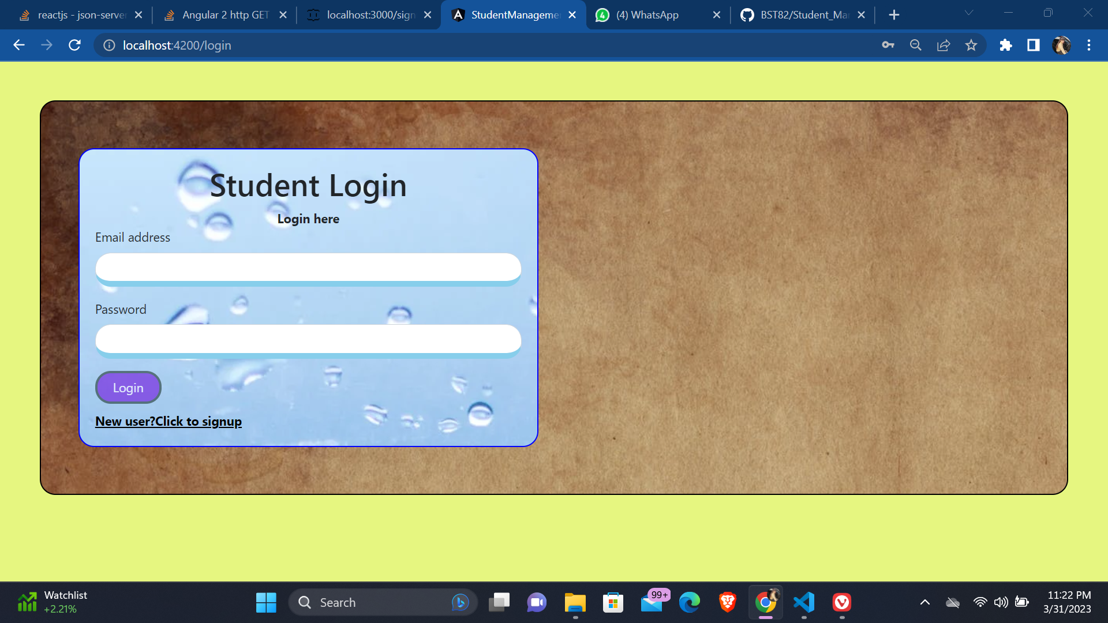Click the bookmark star in the address bar
The width and height of the screenshot is (1108, 623).
click(972, 45)
